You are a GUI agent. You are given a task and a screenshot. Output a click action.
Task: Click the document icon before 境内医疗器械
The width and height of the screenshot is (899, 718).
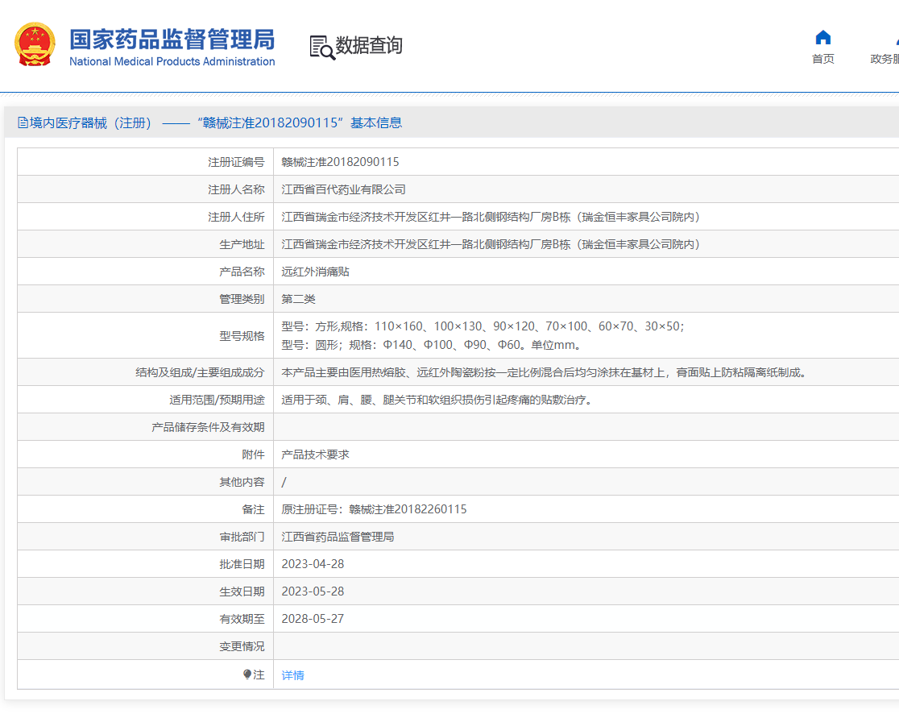(x=23, y=122)
